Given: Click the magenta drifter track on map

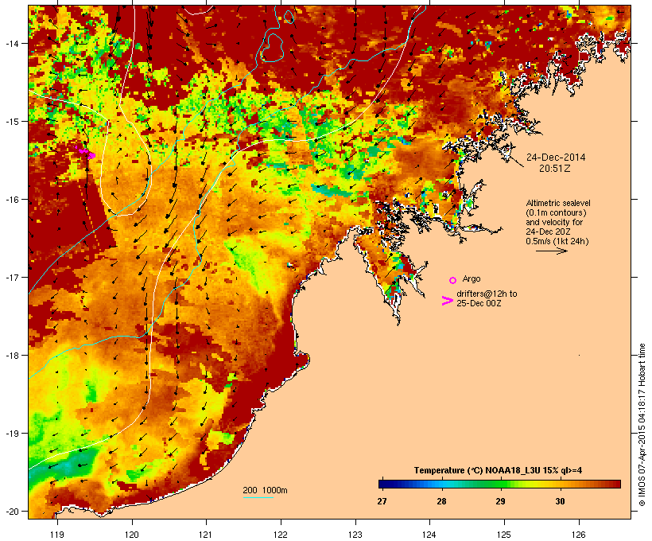Looking at the screenshot, I should pos(86,152).
